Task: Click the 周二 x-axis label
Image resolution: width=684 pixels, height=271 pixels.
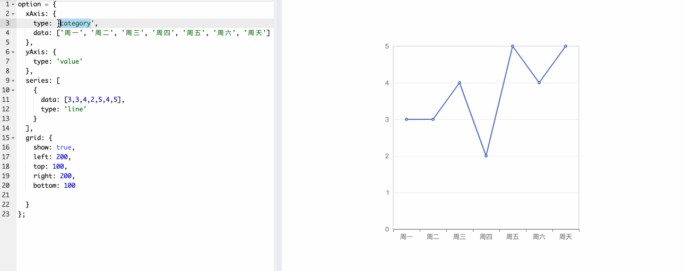Action: pyautogui.click(x=433, y=237)
